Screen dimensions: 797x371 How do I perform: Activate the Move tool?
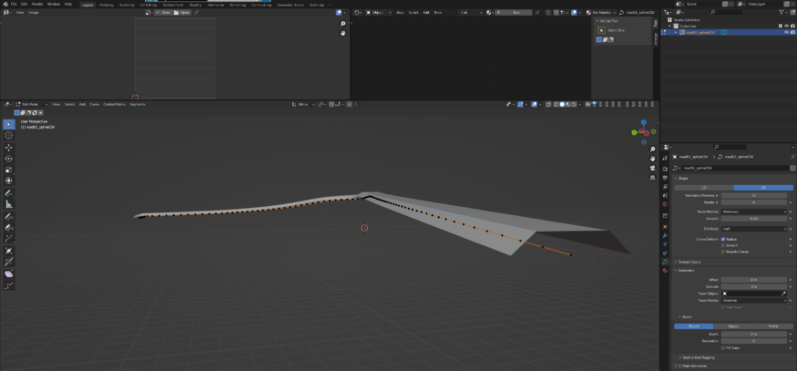(x=9, y=148)
